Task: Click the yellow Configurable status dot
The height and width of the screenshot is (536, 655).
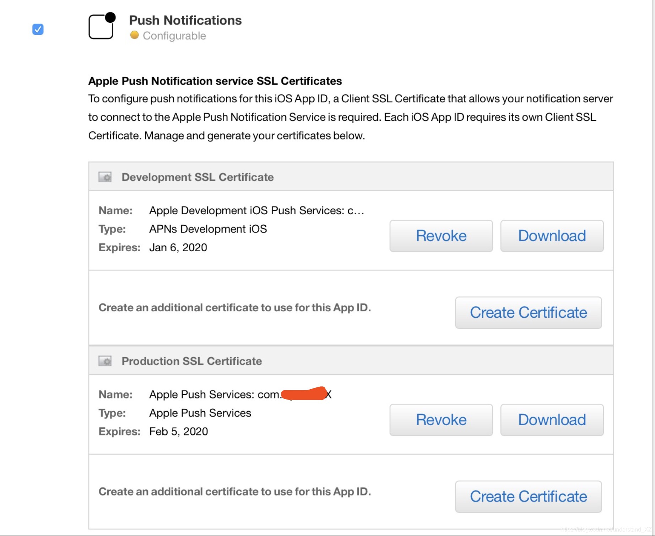Action: pyautogui.click(x=134, y=35)
